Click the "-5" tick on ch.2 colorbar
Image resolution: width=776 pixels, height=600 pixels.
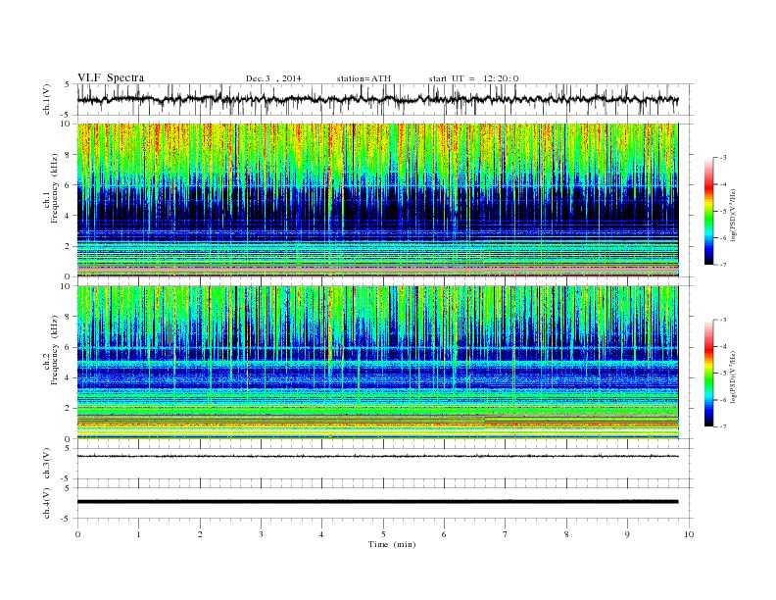(x=723, y=374)
